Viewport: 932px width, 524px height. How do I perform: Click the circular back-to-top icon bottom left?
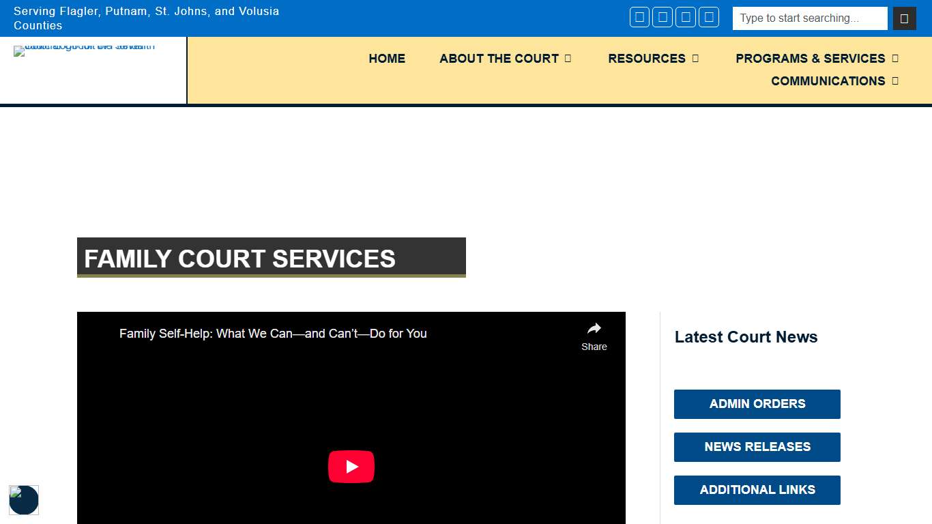(x=24, y=500)
